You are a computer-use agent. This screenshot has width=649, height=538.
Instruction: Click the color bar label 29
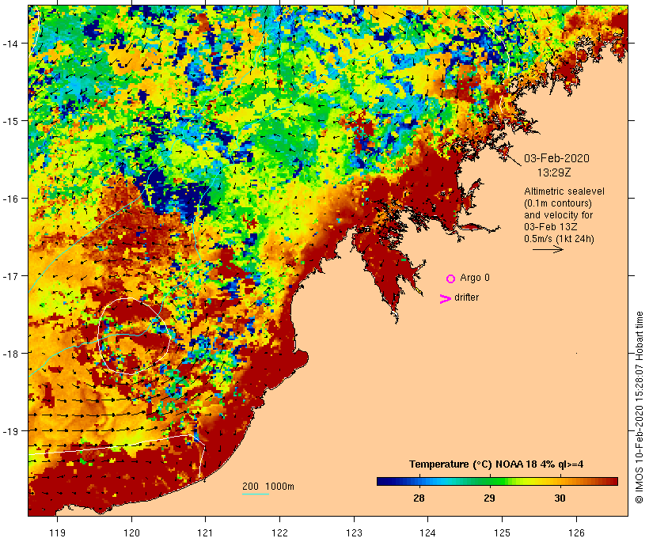tap(489, 498)
